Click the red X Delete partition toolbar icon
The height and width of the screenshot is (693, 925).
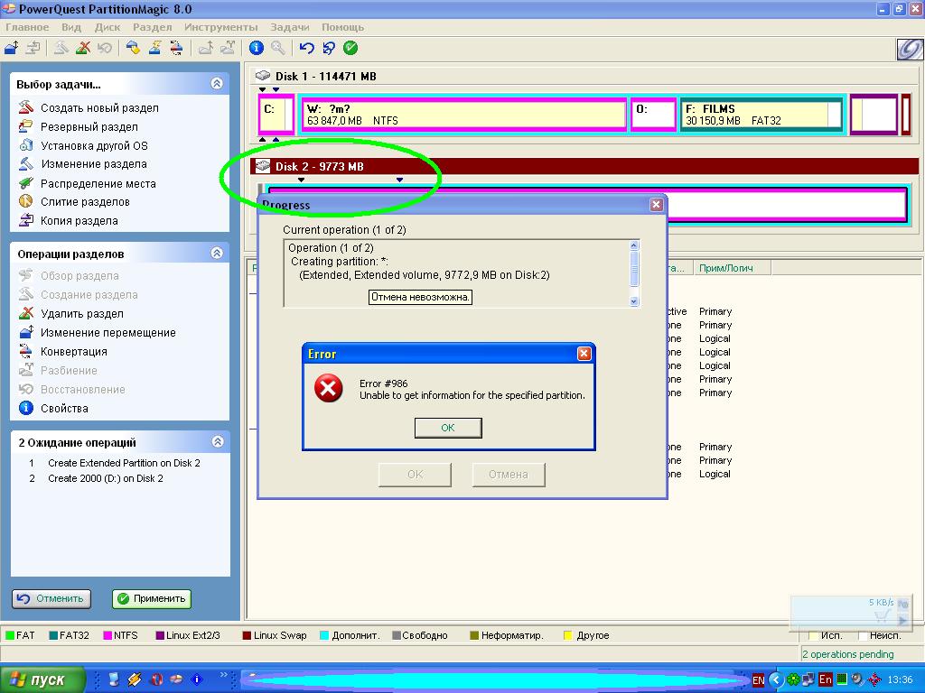click(82, 48)
